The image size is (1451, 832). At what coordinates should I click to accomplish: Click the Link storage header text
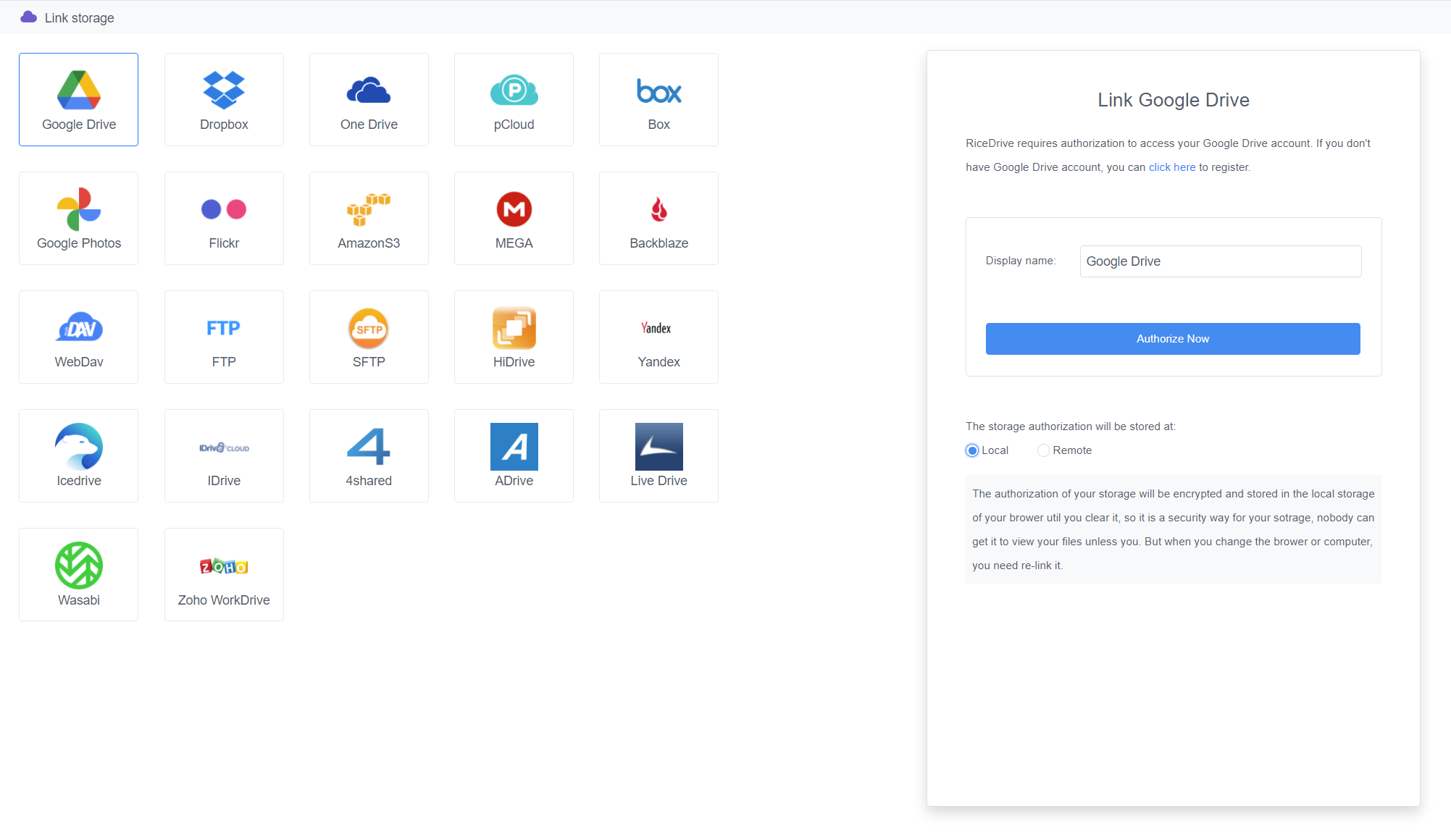point(80,17)
